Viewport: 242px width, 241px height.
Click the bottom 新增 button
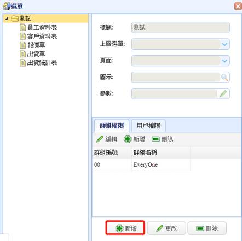125,228
